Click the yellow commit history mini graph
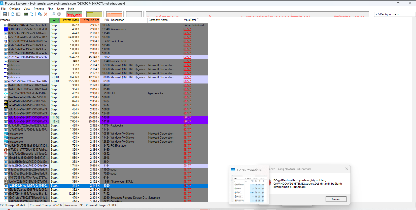 pos(94,14)
